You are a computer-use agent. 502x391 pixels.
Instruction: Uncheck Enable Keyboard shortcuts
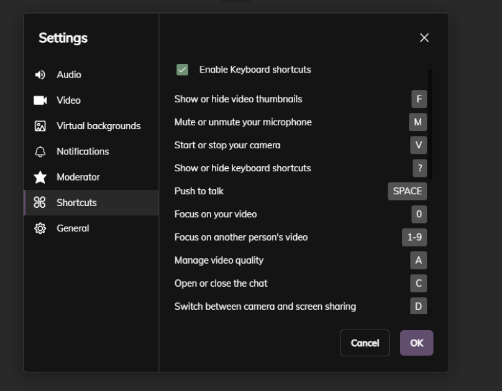183,71
